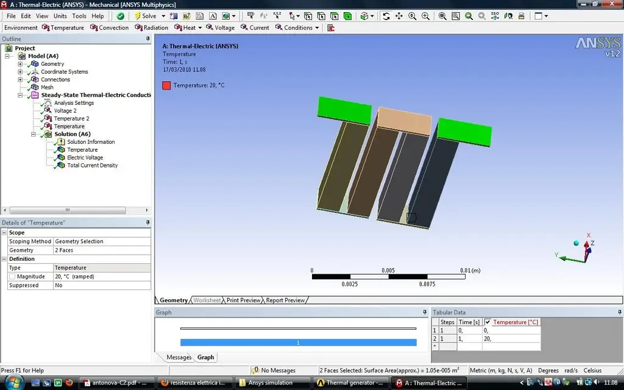
Task: Select Voltage 2 in outline
Action: (65, 111)
